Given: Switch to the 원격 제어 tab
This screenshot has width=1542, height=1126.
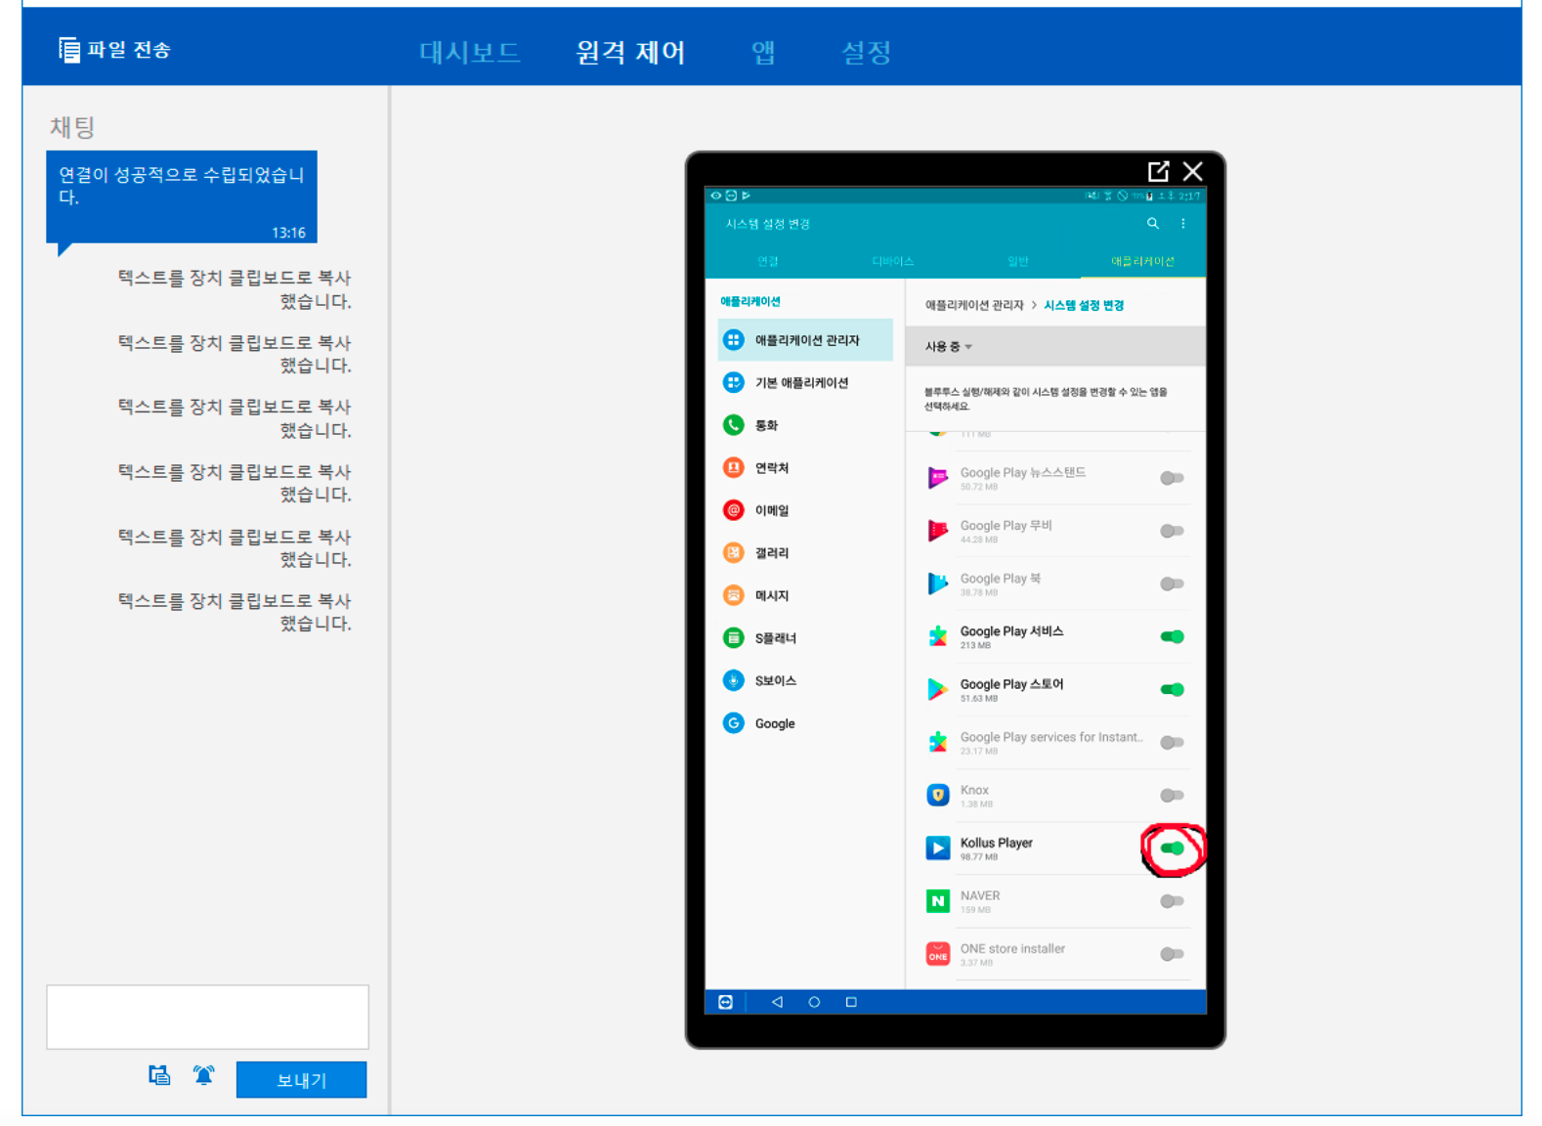Looking at the screenshot, I should pyautogui.click(x=630, y=52).
